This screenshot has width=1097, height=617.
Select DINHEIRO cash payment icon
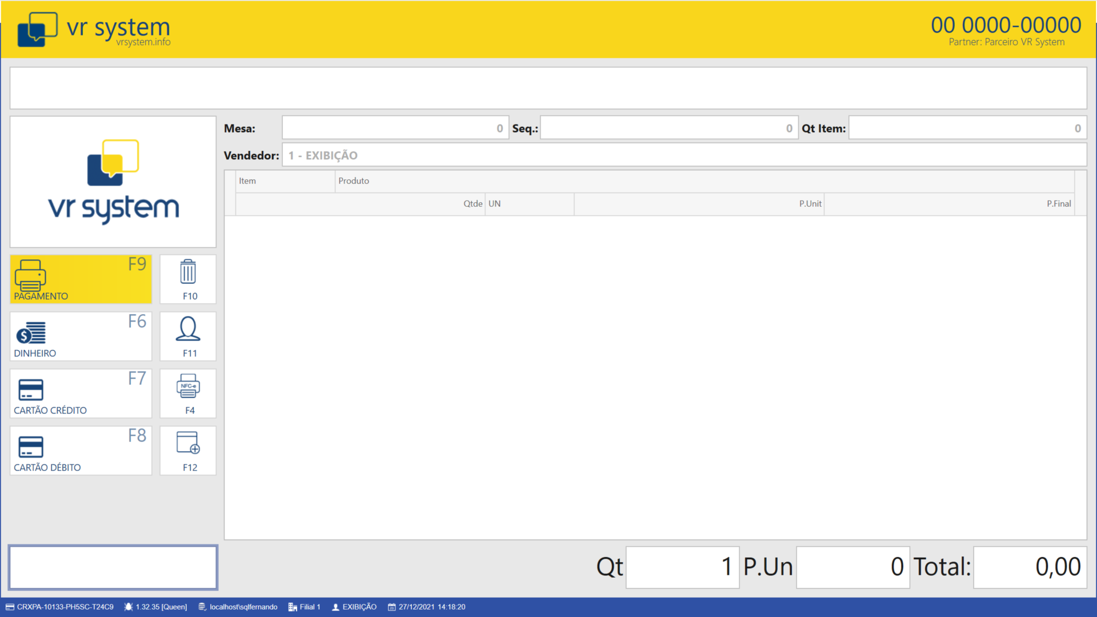[31, 332]
